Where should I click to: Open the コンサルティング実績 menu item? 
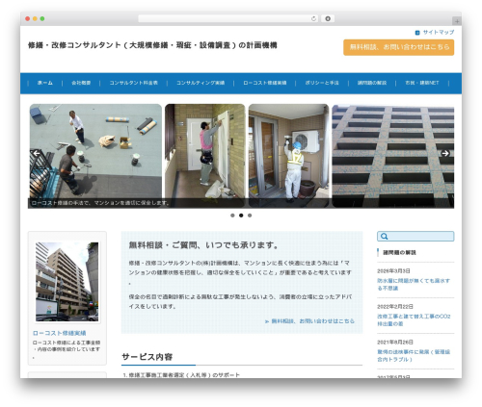(201, 83)
